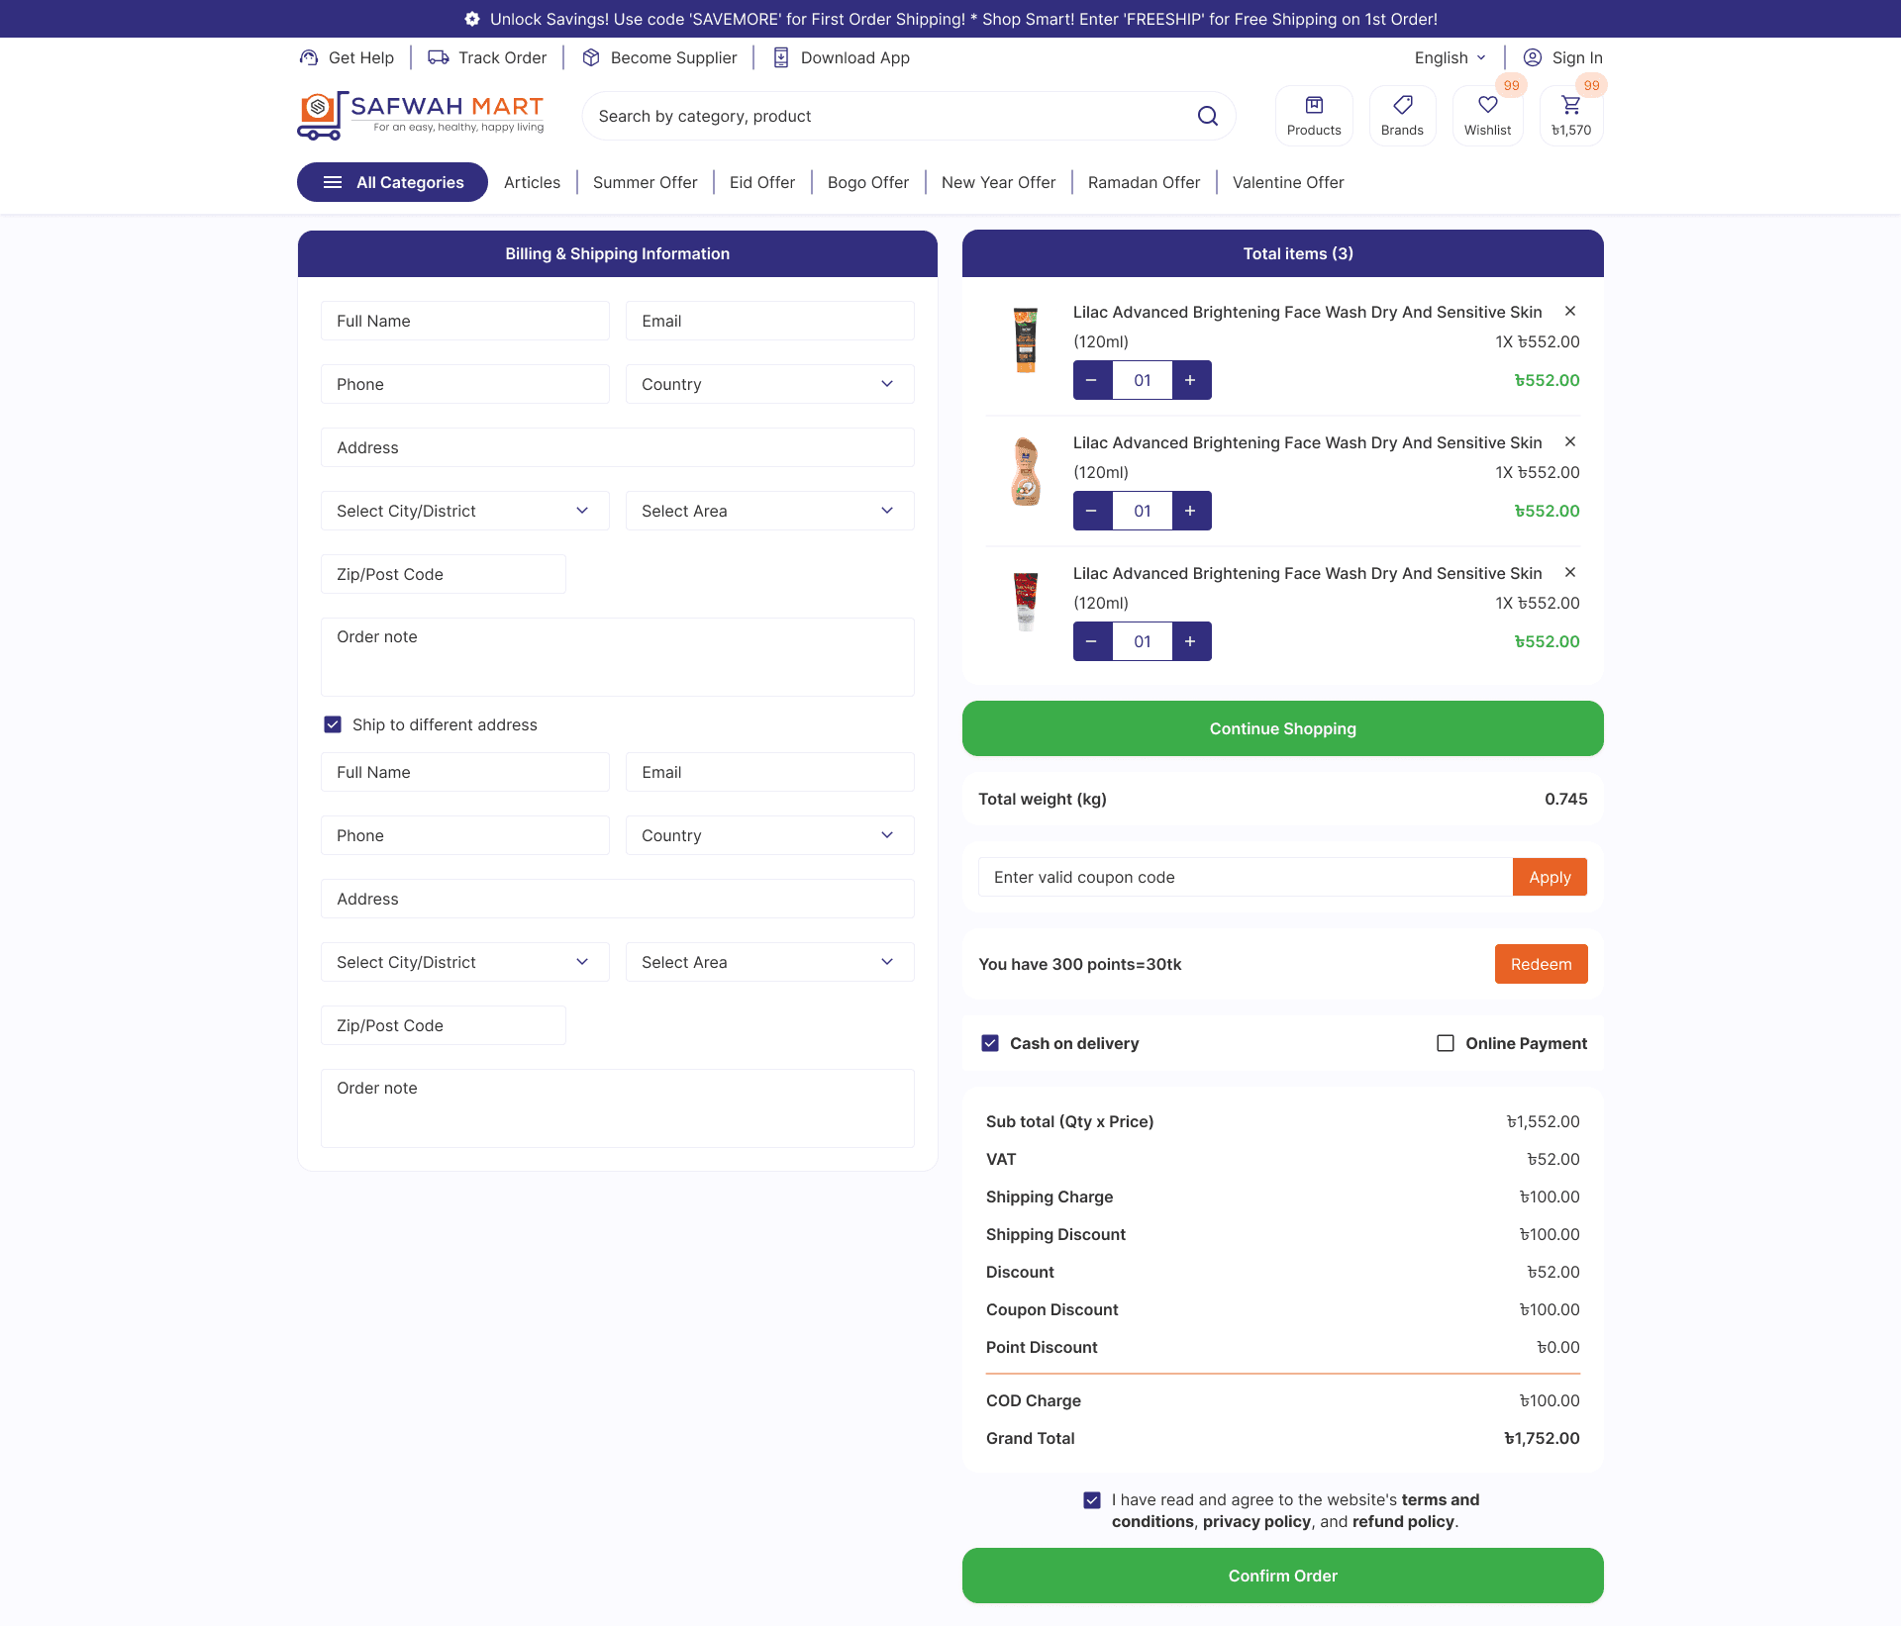Click the promo banner gear icon
The width and height of the screenshot is (1901, 1626).
click(472, 19)
